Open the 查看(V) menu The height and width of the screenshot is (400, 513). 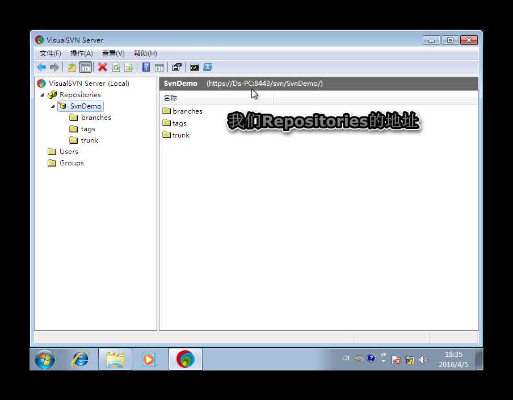coord(113,53)
